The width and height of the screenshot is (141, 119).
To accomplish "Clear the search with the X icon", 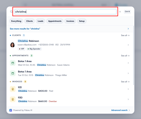I will coord(120,12).
